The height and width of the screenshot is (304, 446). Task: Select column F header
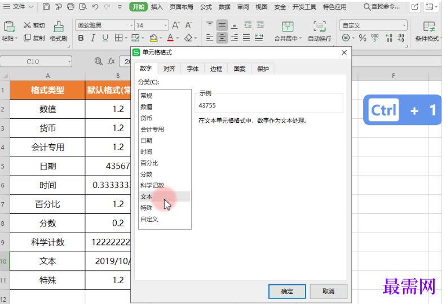(x=393, y=75)
